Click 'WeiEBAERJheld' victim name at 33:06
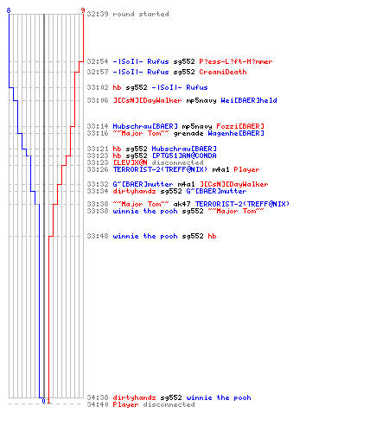The width and height of the screenshot is (389, 432). (249, 100)
